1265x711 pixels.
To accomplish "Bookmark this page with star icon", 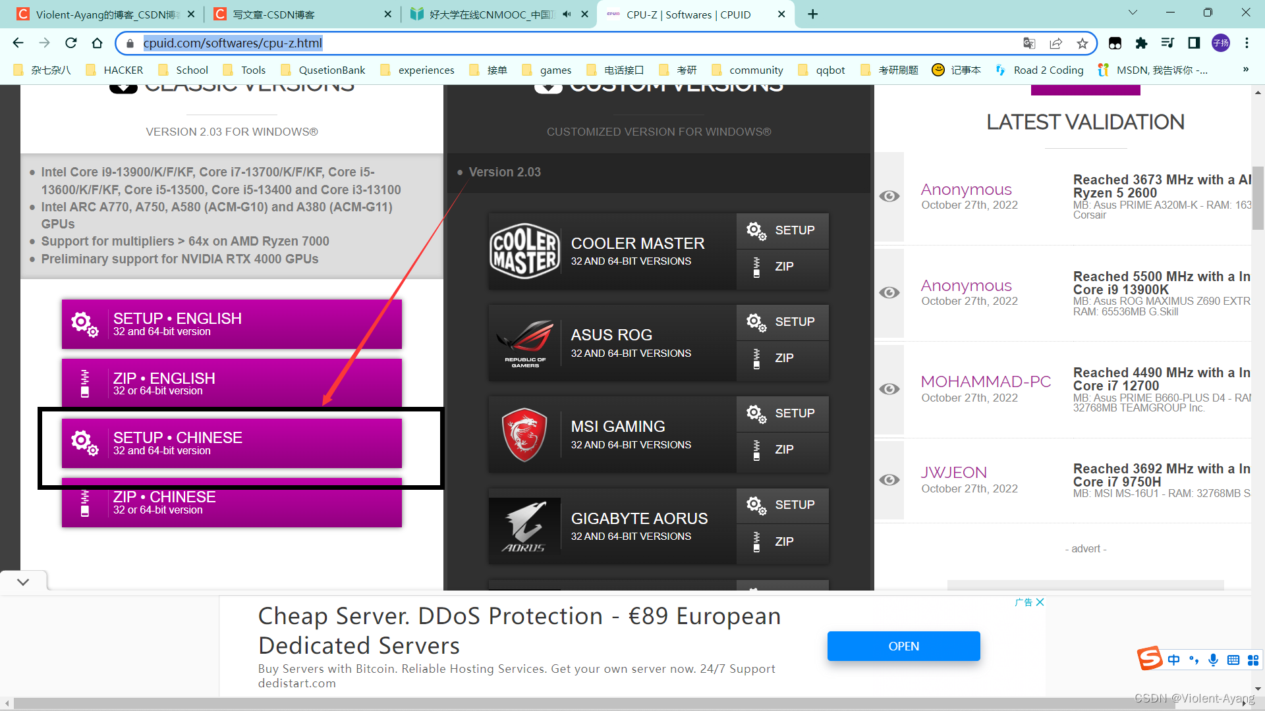I will point(1082,43).
